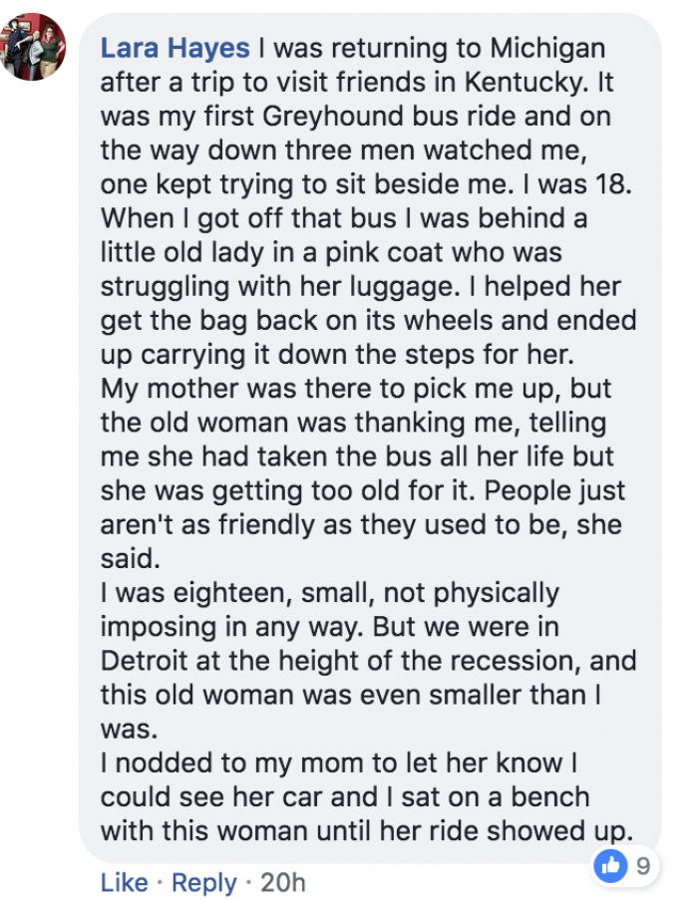698x900 pixels.
Task: Click the word Michigan in the comment
Action: (x=547, y=48)
